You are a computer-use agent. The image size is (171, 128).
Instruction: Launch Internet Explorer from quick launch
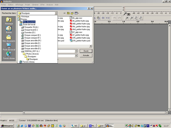[22, 126]
